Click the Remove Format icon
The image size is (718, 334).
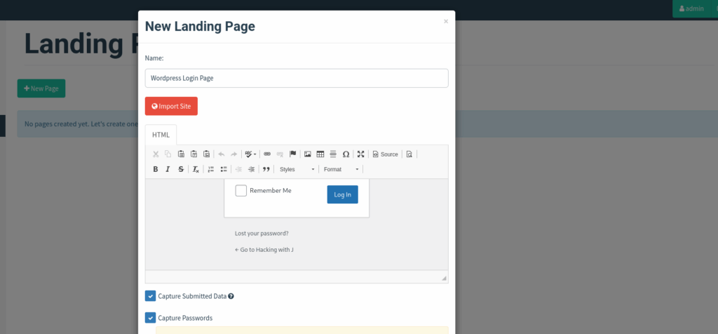[x=196, y=169]
